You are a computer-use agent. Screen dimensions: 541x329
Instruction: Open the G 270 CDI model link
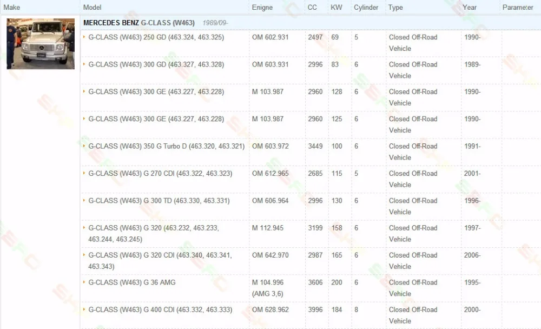tap(160, 173)
